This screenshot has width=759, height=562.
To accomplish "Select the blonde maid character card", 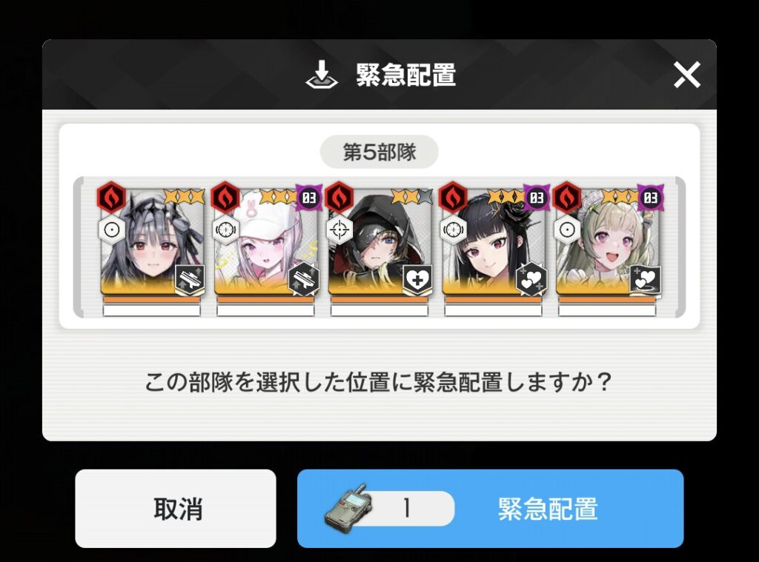I will 608,241.
